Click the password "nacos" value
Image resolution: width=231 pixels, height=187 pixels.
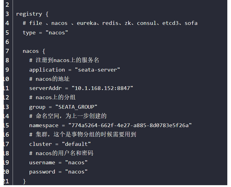pos(76,172)
